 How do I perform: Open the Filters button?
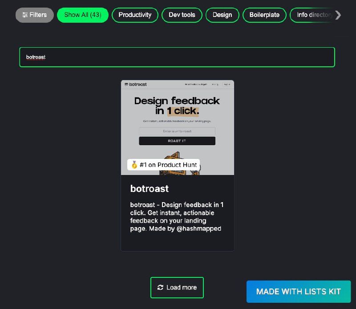[x=35, y=15]
